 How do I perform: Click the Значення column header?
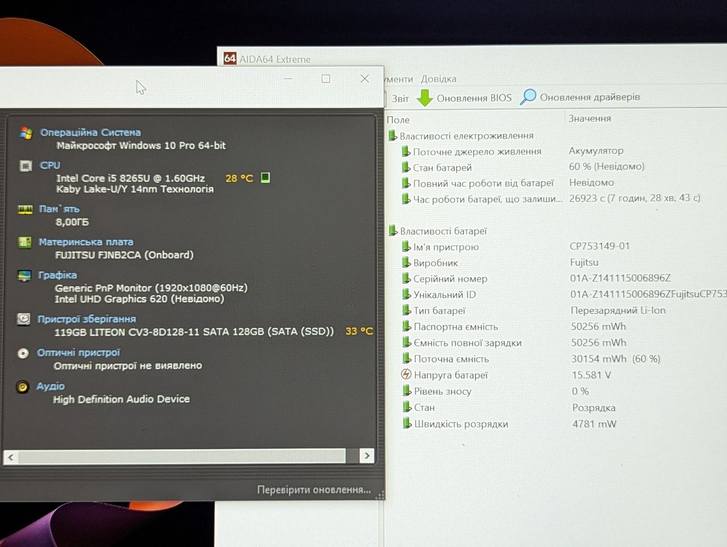pyautogui.click(x=590, y=118)
